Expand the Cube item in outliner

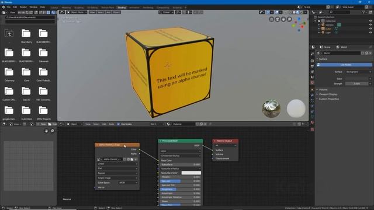click(319, 29)
